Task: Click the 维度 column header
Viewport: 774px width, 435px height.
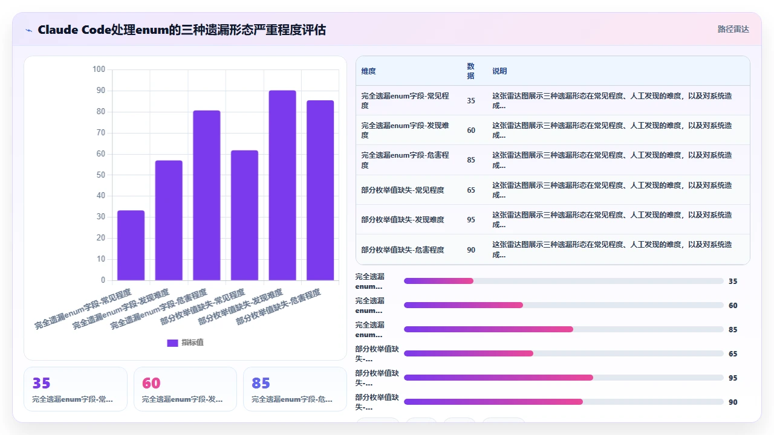Action: tap(368, 71)
